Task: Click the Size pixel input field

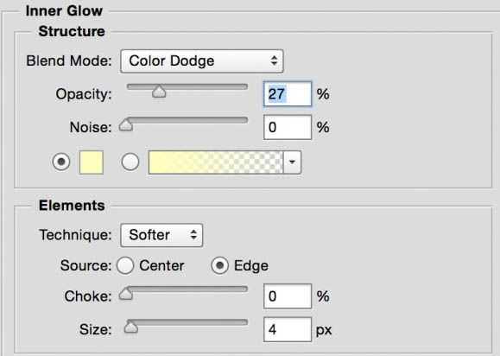Action: tap(288, 329)
